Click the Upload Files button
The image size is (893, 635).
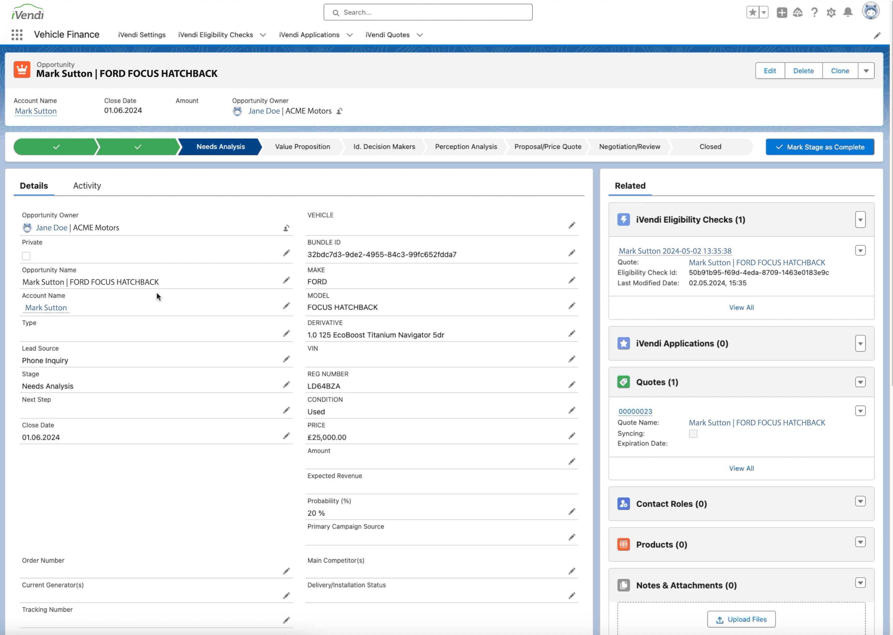[x=741, y=619]
